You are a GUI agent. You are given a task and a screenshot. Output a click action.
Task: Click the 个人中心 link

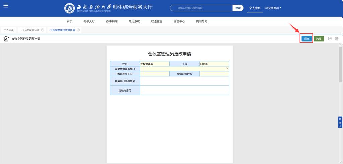coord(255,8)
